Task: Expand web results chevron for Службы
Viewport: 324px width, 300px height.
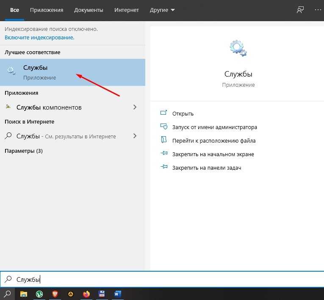Action: (135, 136)
